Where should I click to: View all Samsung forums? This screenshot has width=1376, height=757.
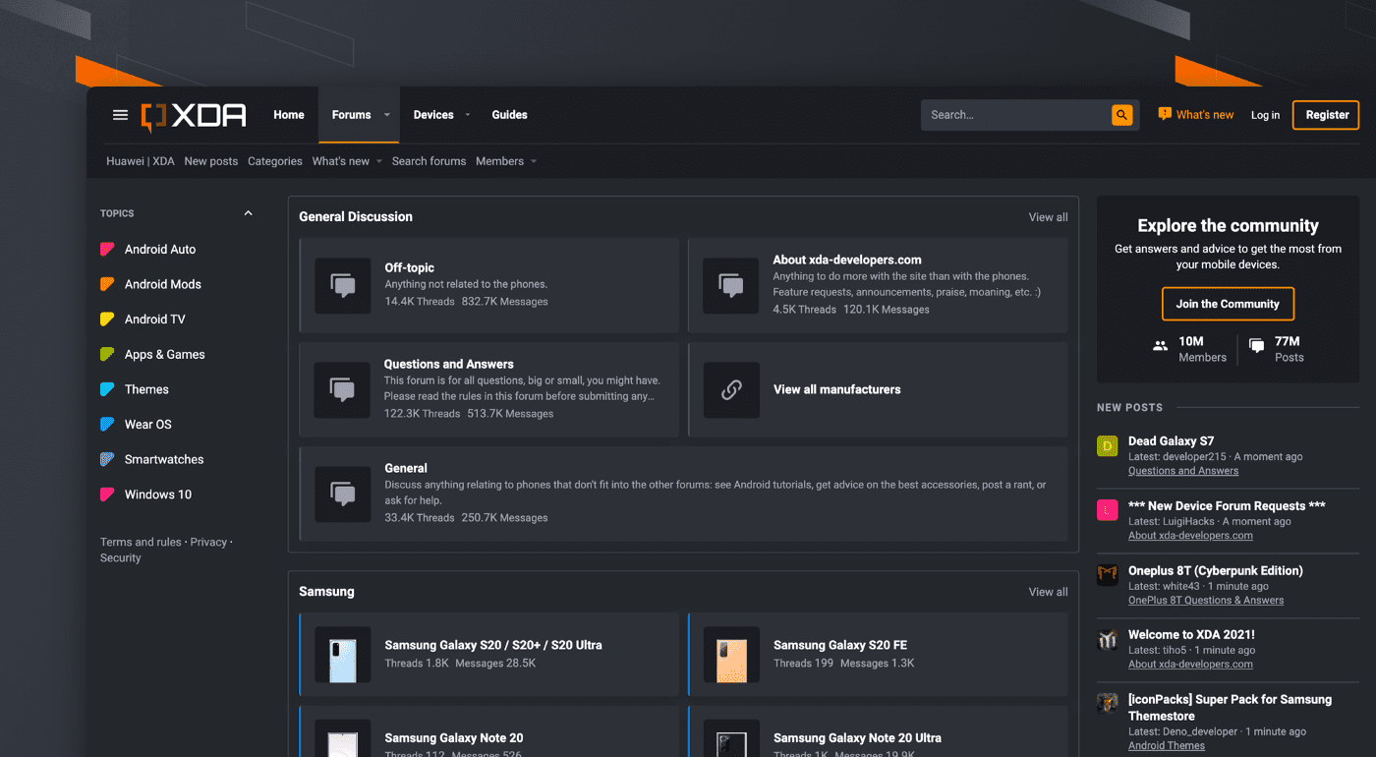click(x=1048, y=592)
